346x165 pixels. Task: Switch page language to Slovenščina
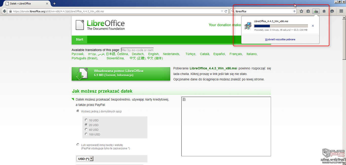click(x=115, y=58)
